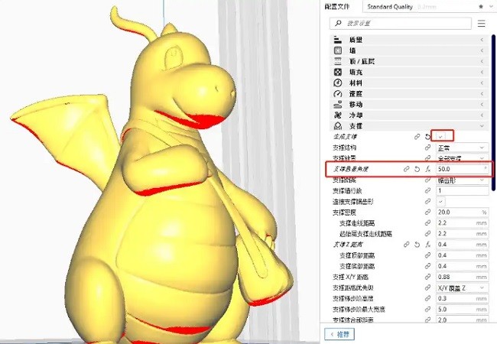The image size is (497, 344).
Task: Click the 支撑顶部距离 value field
Action: (462, 255)
